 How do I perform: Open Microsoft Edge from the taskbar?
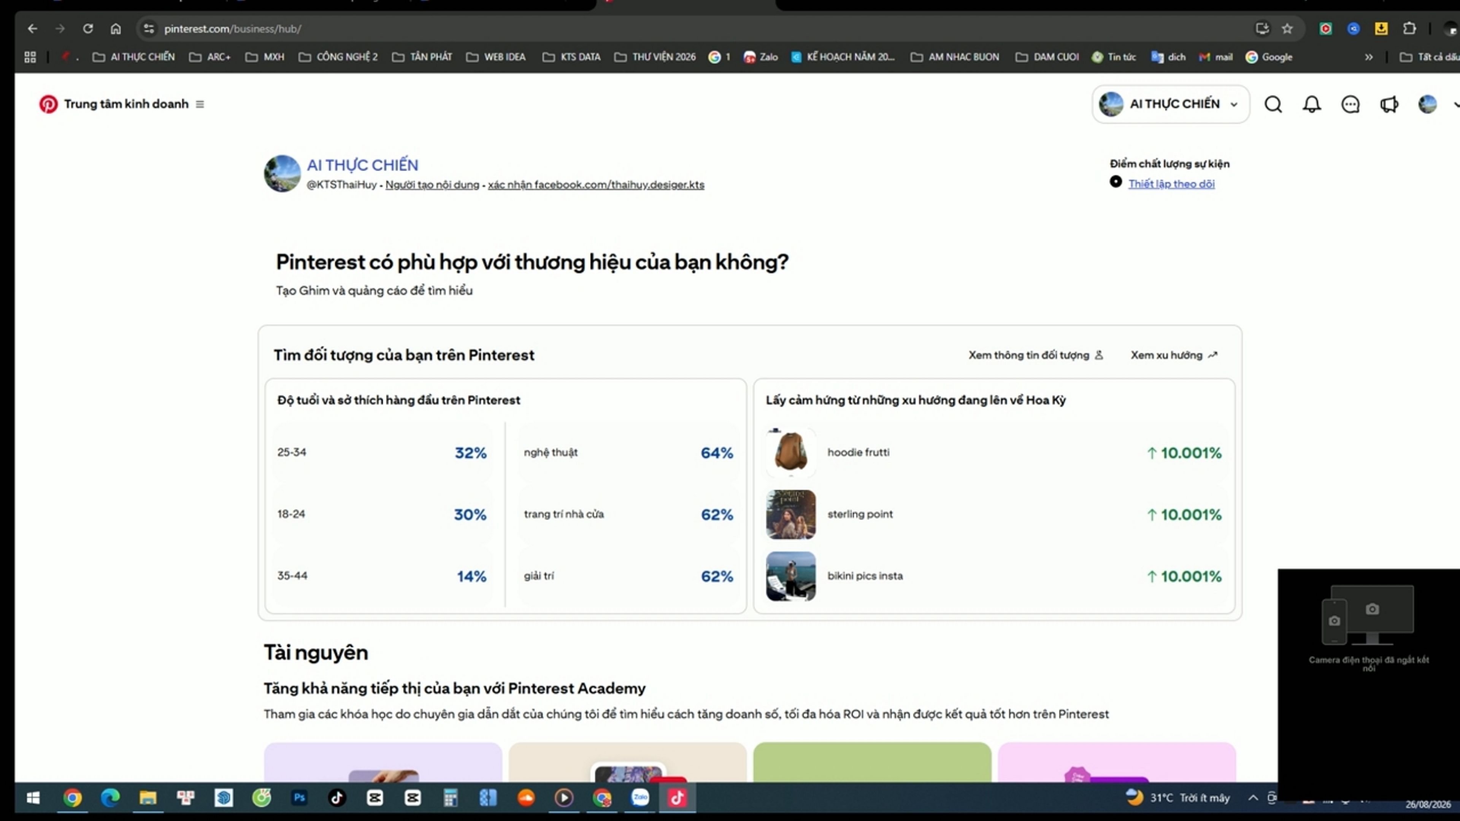(110, 798)
